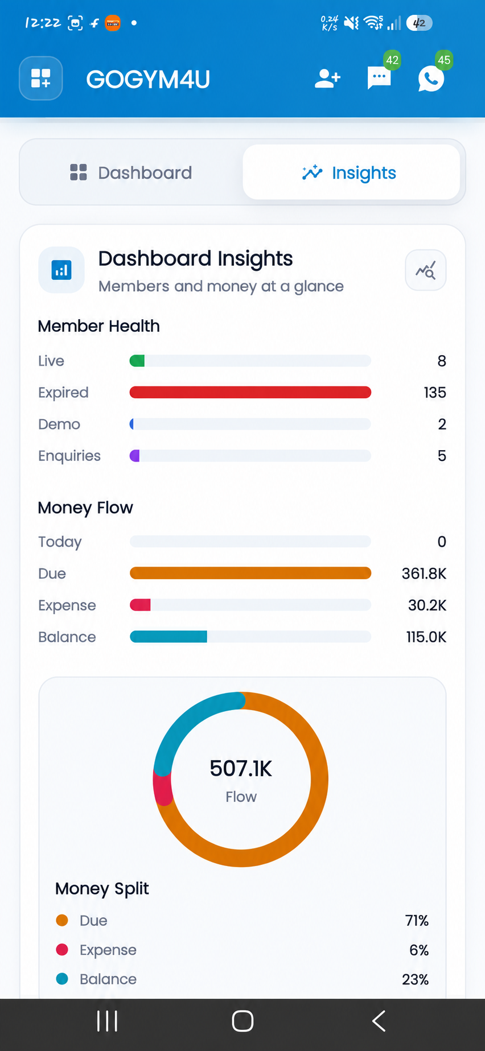
Task: Tap the orange app notification icon
Action: coord(113,23)
